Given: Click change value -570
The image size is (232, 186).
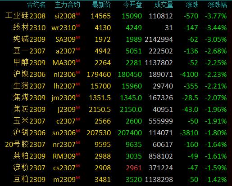Looking at the screenshot, I should coord(191,16).
